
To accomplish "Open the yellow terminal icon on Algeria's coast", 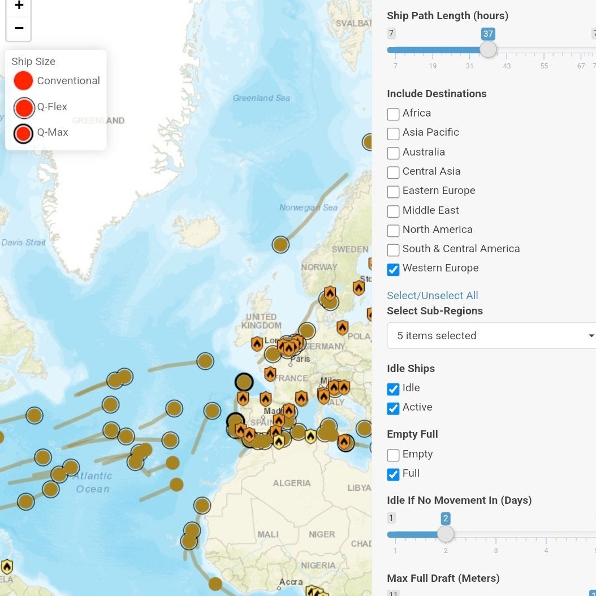I will tap(310, 437).
